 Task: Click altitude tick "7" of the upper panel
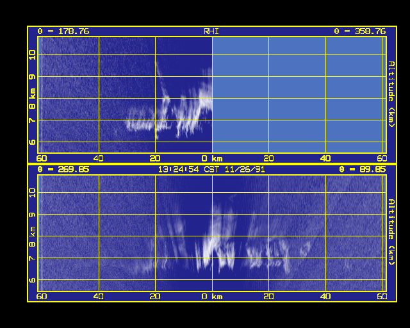click(x=32, y=120)
